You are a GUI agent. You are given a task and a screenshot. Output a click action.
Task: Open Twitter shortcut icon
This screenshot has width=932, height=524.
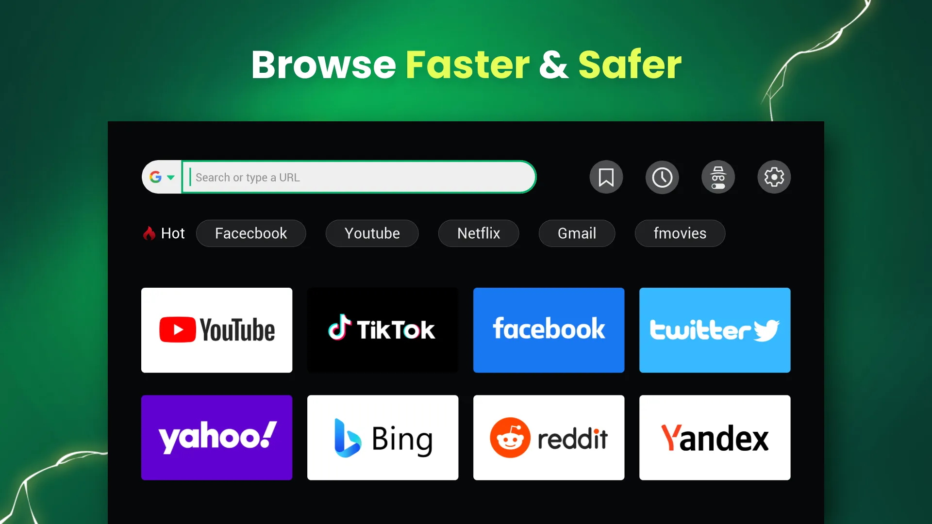click(715, 329)
